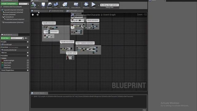Toggle CharHealth variable visibility
197x111 pixels.
28,63
